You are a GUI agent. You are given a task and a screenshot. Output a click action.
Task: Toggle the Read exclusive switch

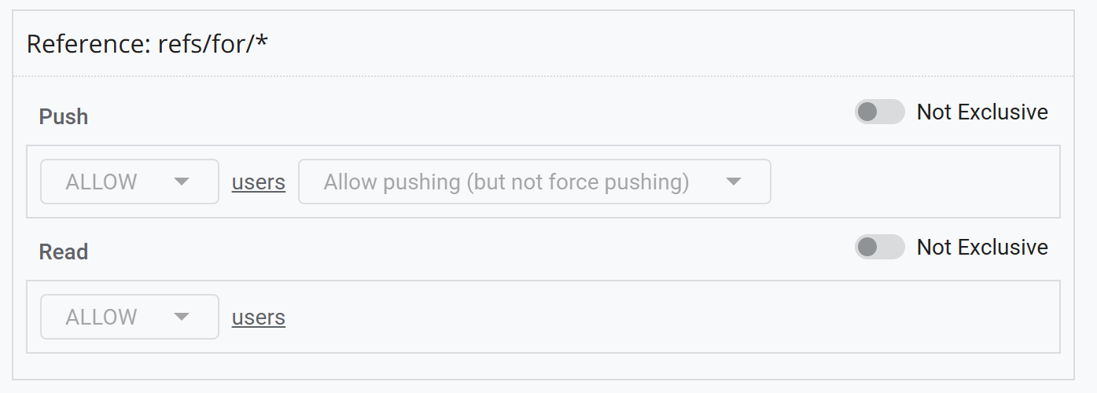(x=879, y=248)
